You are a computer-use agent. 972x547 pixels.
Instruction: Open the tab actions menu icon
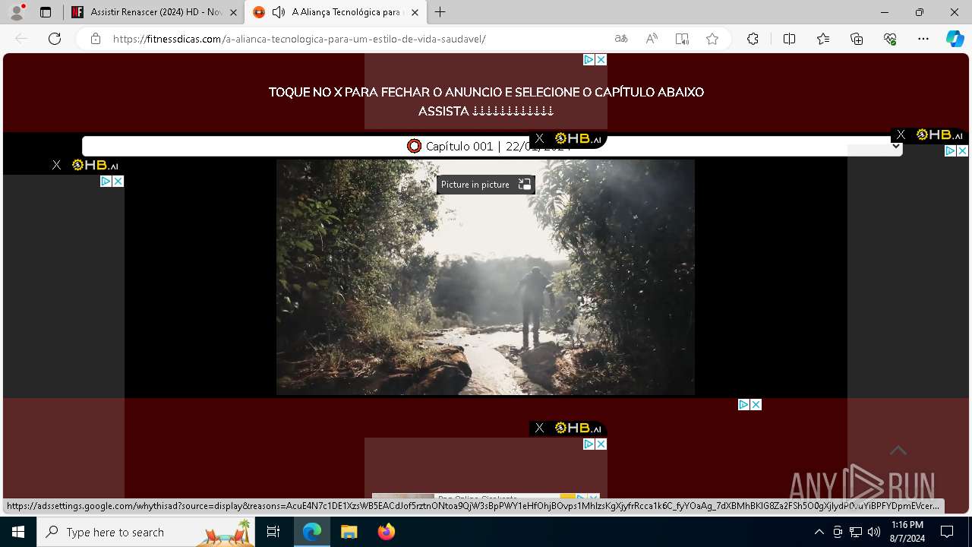click(46, 12)
